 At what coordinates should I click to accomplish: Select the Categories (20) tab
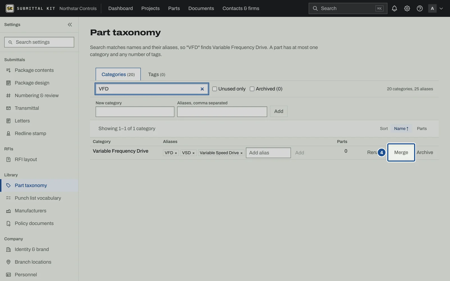tap(118, 74)
